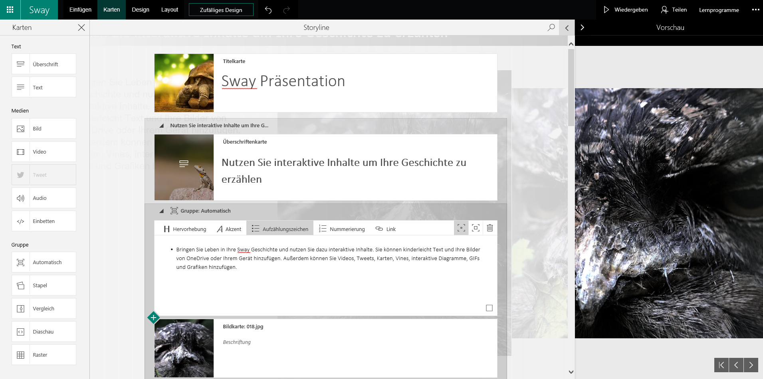763x379 pixels.
Task: Switch to the Karten tab
Action: point(111,10)
